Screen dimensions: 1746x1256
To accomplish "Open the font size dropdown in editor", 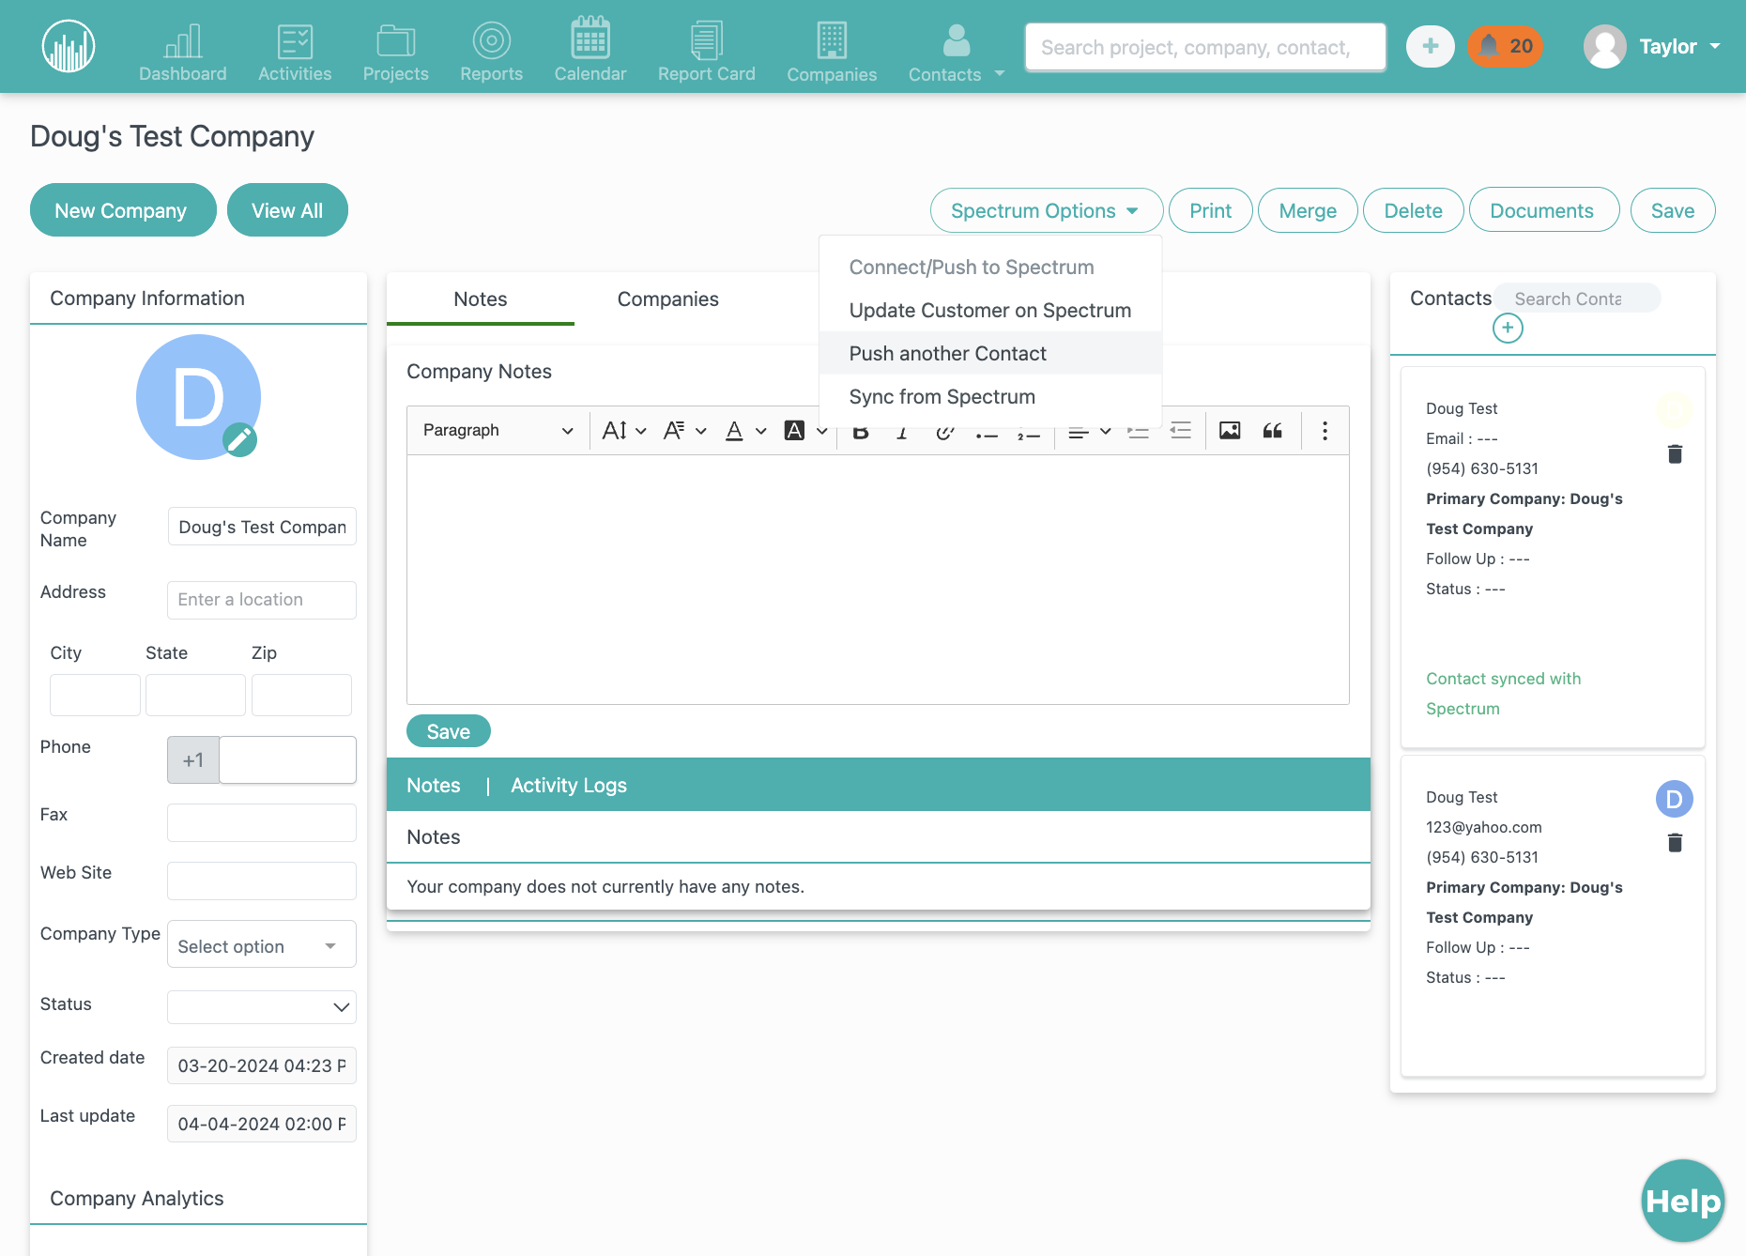I will pos(624,430).
